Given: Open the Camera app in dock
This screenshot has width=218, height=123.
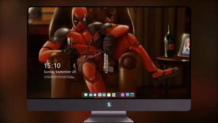Looking at the screenshot, I should (x=132, y=95).
